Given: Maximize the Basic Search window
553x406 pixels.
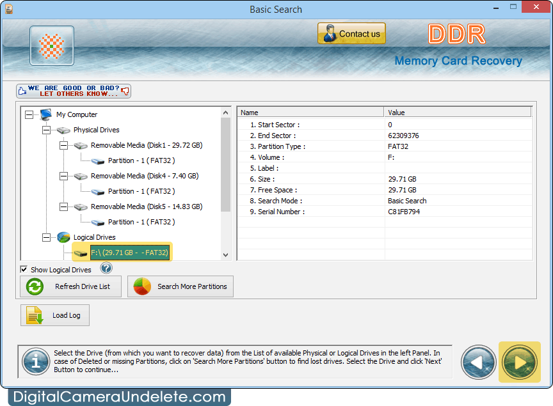Looking at the screenshot, I should click(x=513, y=7).
